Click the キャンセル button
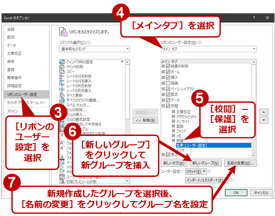This screenshot has height=216, width=275. pos(261,193)
